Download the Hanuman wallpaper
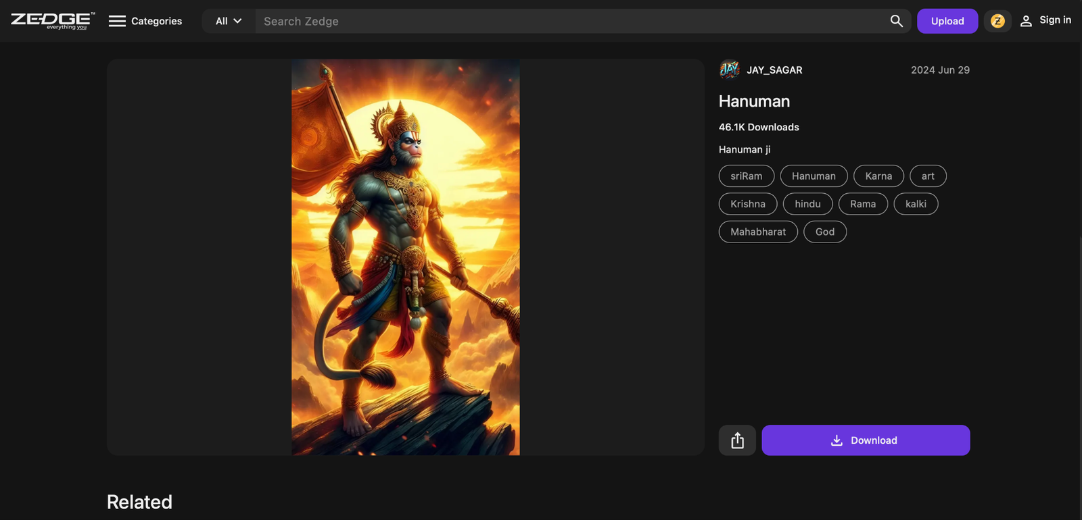 point(866,440)
